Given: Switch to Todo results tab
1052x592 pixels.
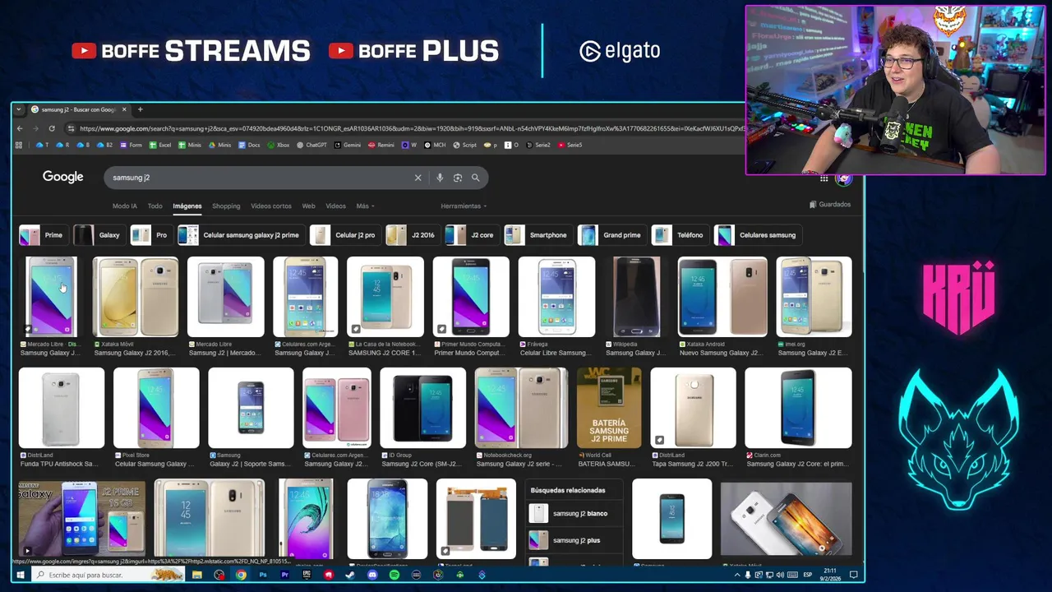Looking at the screenshot, I should (155, 206).
